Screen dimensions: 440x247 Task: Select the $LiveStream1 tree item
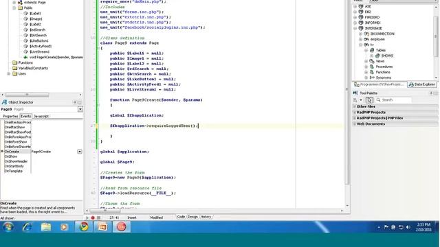(x=39, y=52)
